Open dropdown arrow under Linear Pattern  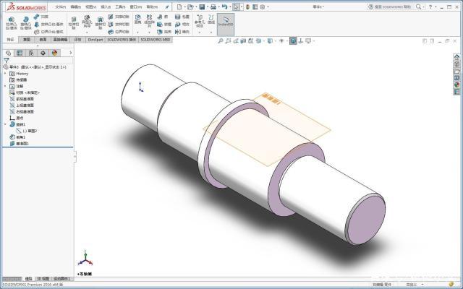150,32
